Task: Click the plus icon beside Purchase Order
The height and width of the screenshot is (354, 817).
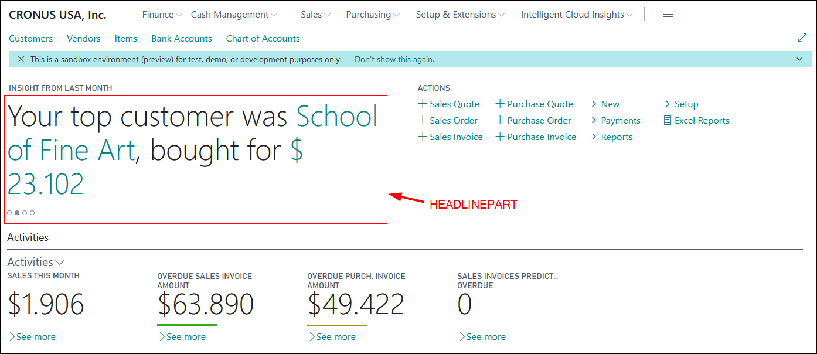Action: pyautogui.click(x=500, y=120)
